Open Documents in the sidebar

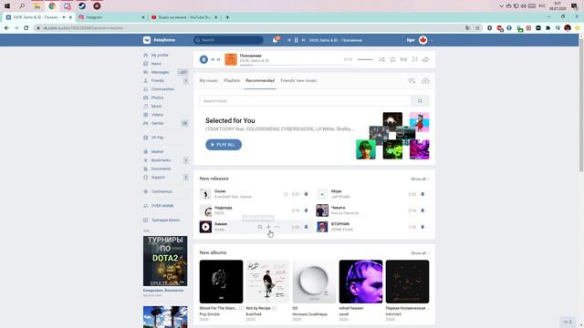(161, 169)
